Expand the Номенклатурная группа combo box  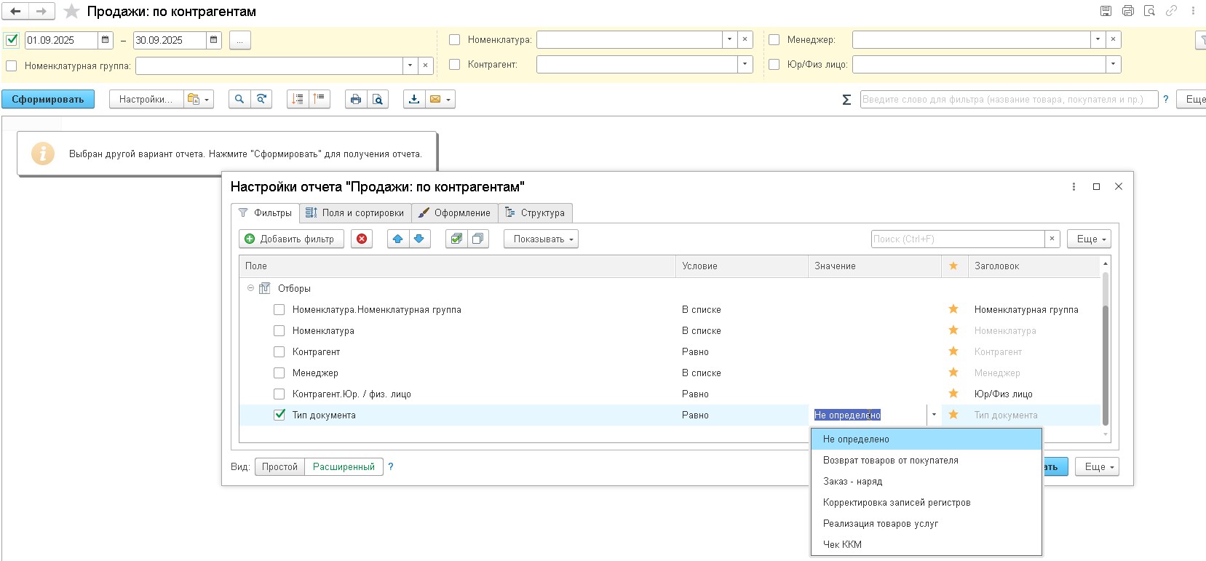(x=410, y=65)
